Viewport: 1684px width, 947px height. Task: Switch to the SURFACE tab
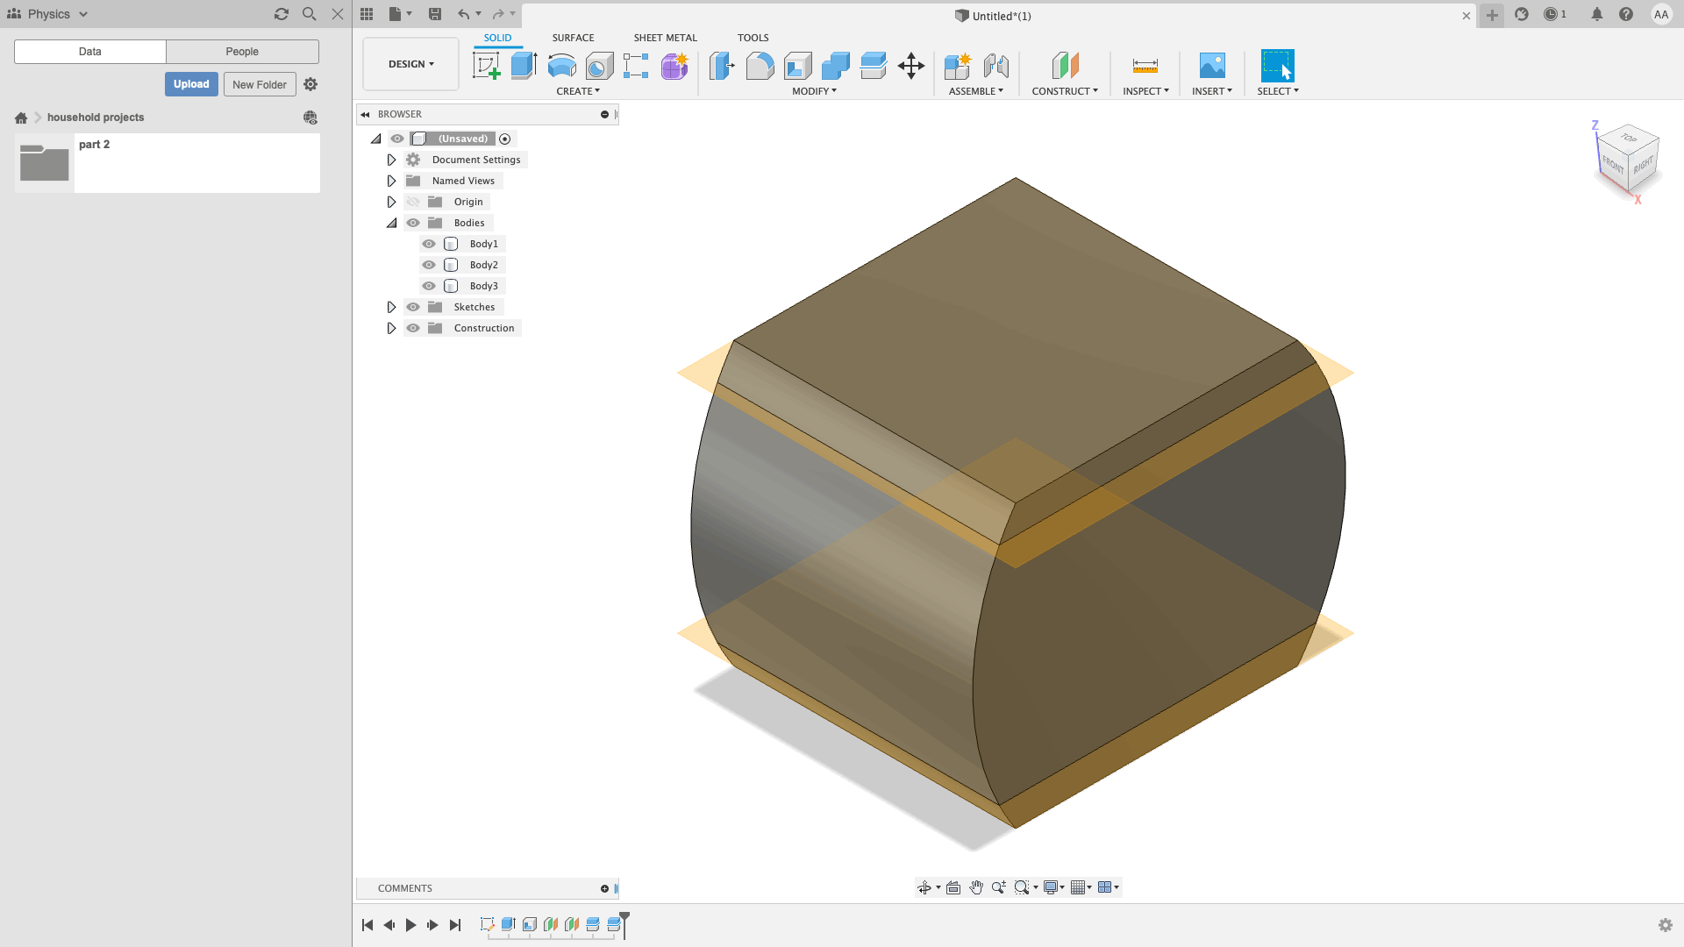pyautogui.click(x=573, y=38)
